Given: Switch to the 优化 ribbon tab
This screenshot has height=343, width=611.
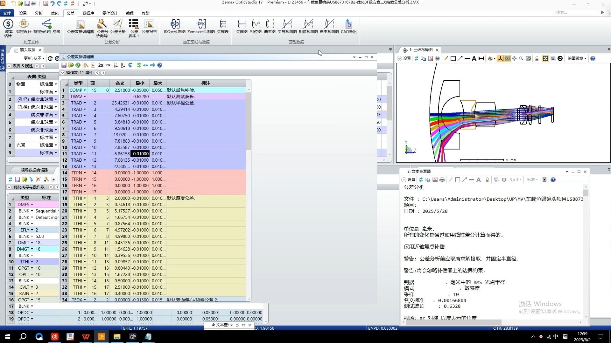Looking at the screenshot, I should point(55,13).
